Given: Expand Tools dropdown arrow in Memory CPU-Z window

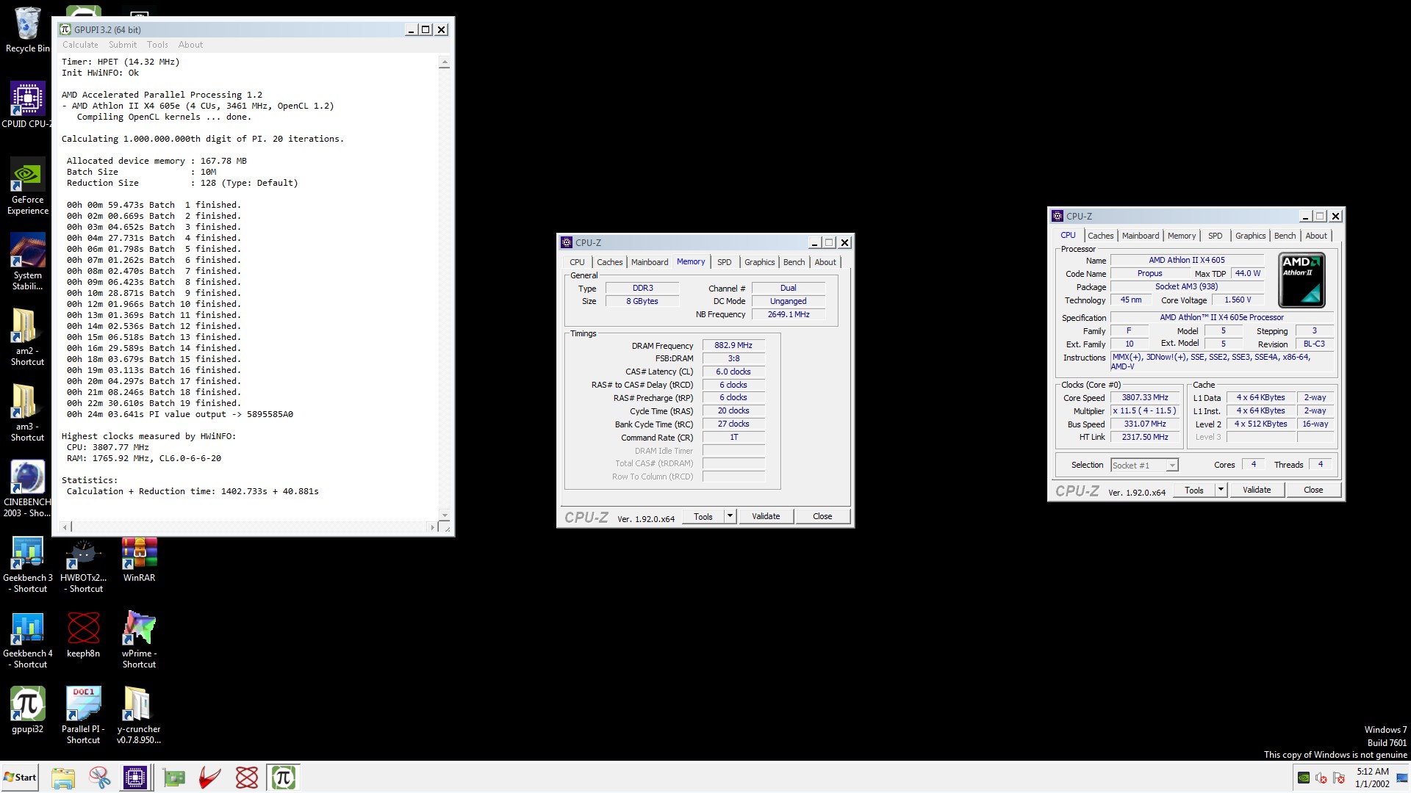Looking at the screenshot, I should click(730, 516).
